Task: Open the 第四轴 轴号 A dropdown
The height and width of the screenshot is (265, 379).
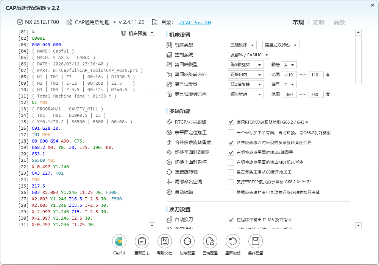Action: [289, 65]
